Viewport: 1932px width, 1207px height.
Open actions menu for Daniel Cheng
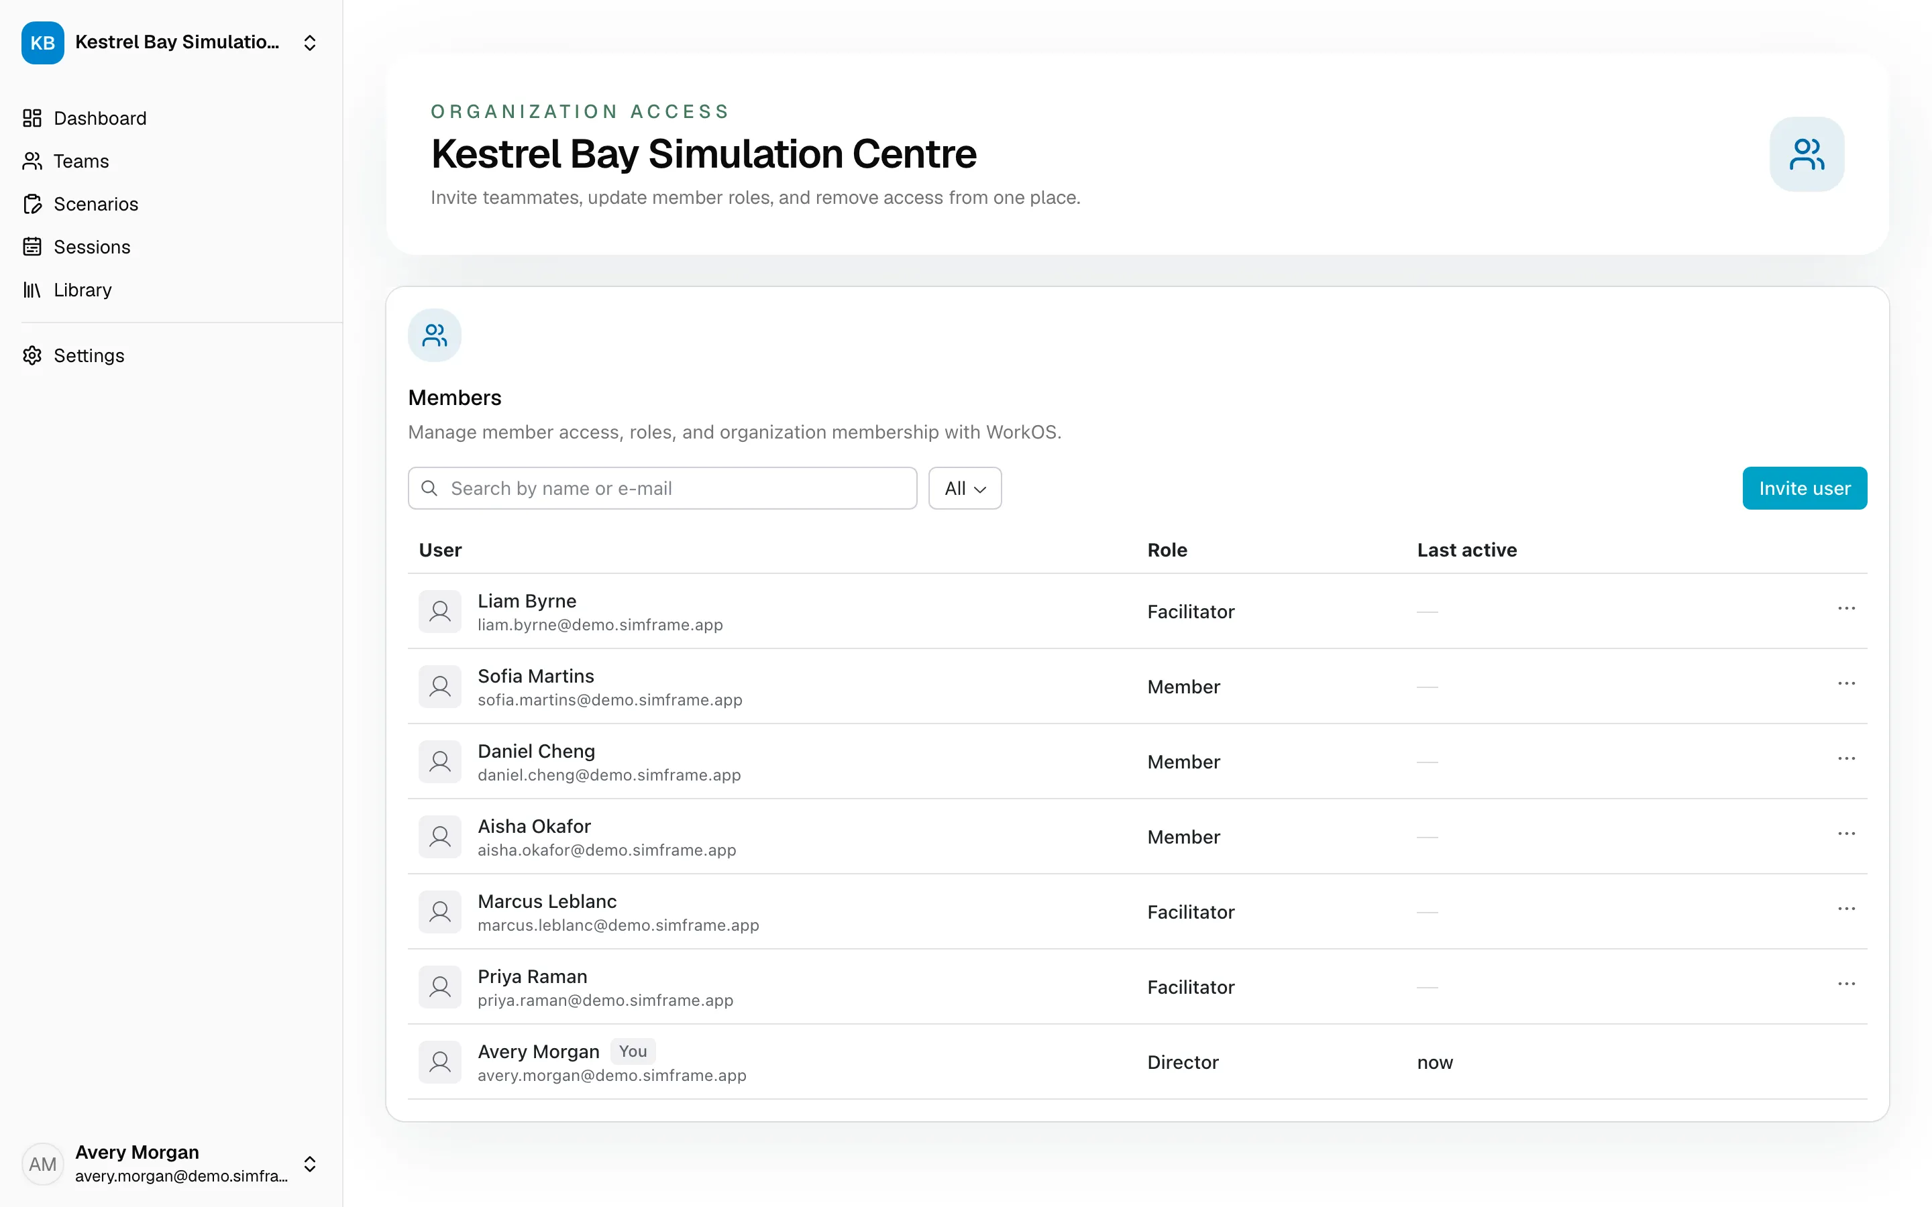point(1847,758)
